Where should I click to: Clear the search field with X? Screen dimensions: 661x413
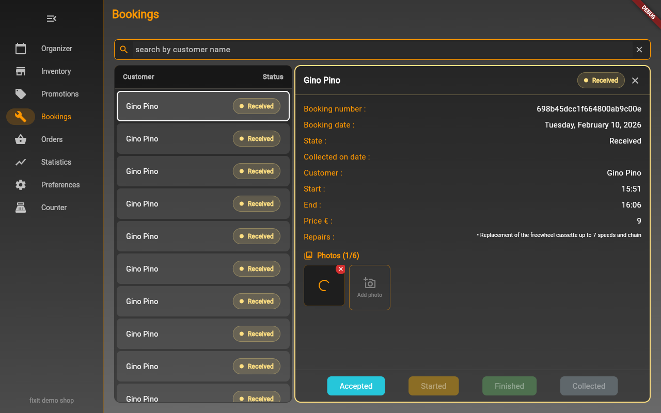click(x=639, y=50)
